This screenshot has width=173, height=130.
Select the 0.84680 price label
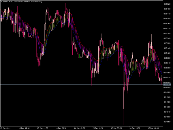pyautogui.click(x=167, y=107)
